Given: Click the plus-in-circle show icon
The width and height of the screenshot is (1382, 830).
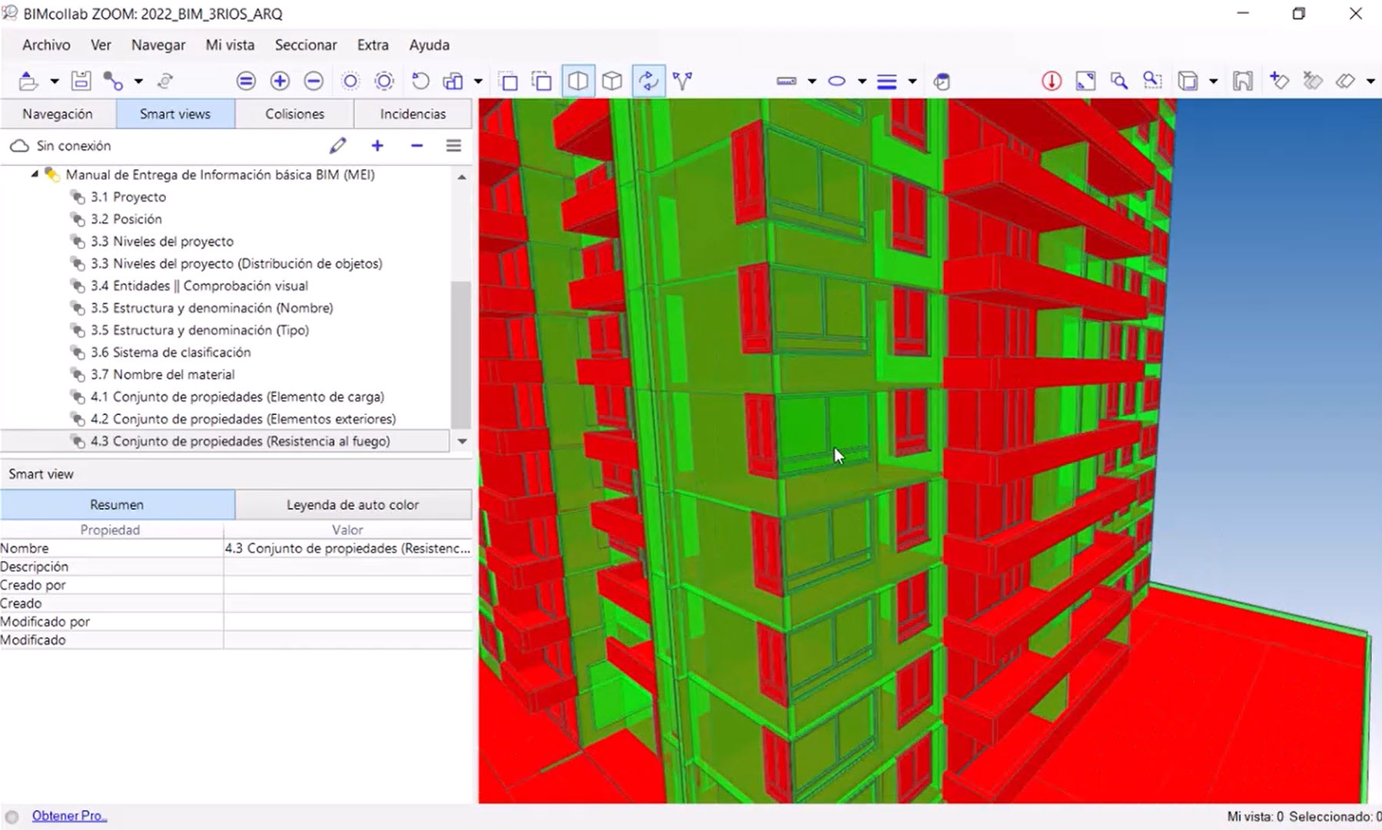Looking at the screenshot, I should 280,81.
